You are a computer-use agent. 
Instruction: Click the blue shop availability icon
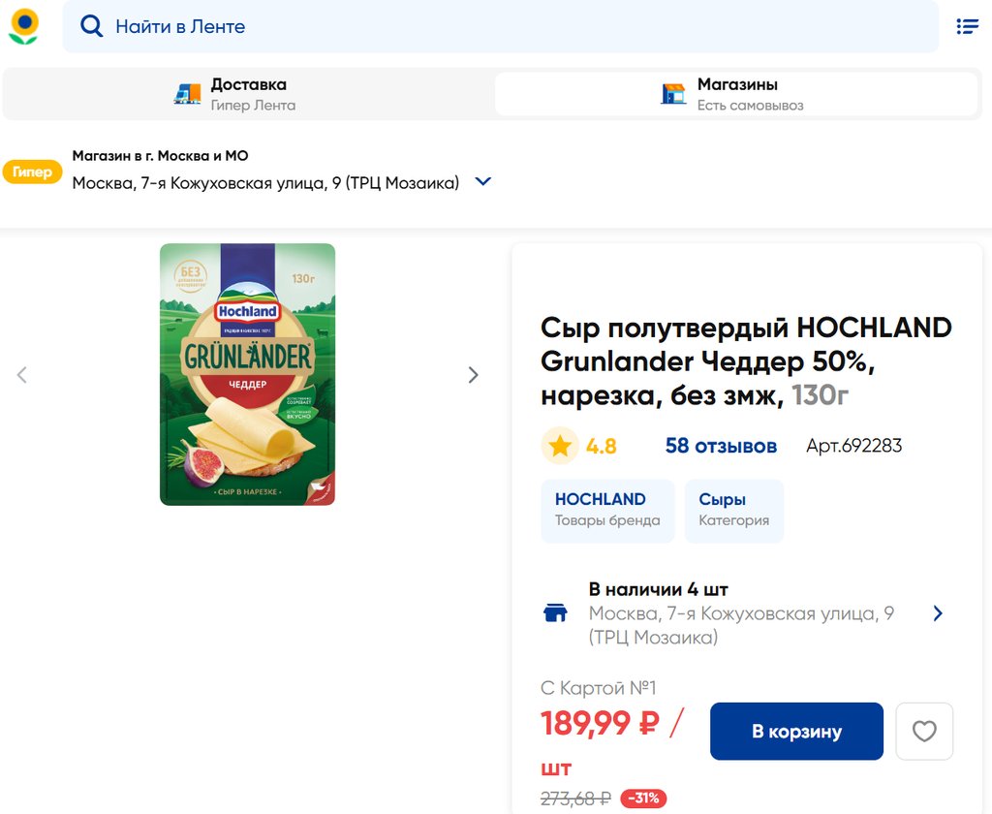click(x=555, y=613)
